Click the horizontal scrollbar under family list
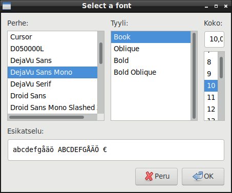232x193 pixels. click(x=47, y=117)
